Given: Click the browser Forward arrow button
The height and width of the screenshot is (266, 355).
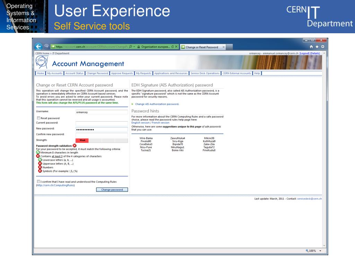Looking at the screenshot, I should pyautogui.click(x=46, y=46).
